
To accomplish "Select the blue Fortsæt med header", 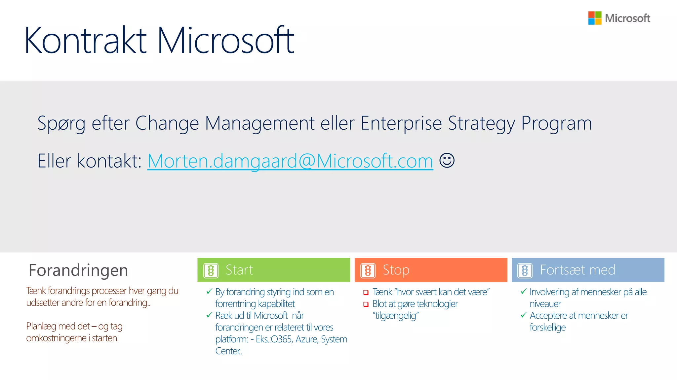I will [x=595, y=270].
